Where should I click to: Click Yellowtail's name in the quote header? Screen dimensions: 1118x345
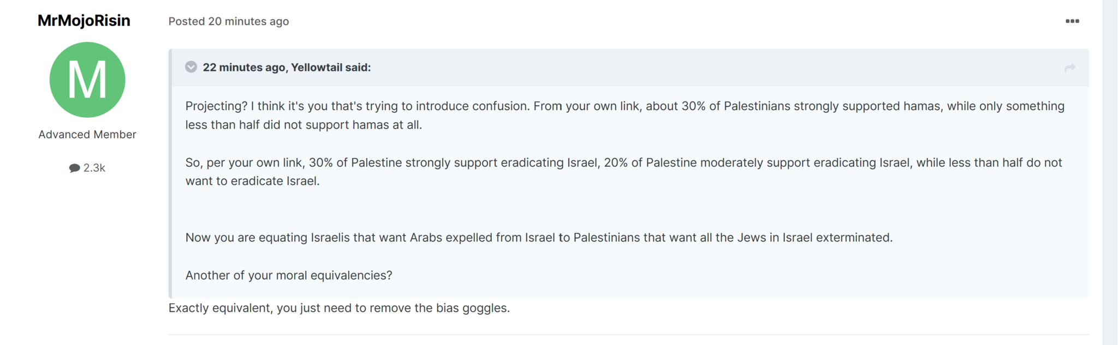(316, 68)
